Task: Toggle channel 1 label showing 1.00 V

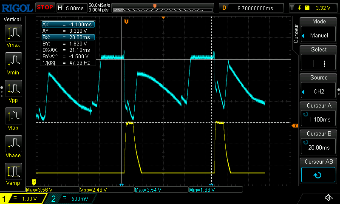Action: (x=23, y=198)
